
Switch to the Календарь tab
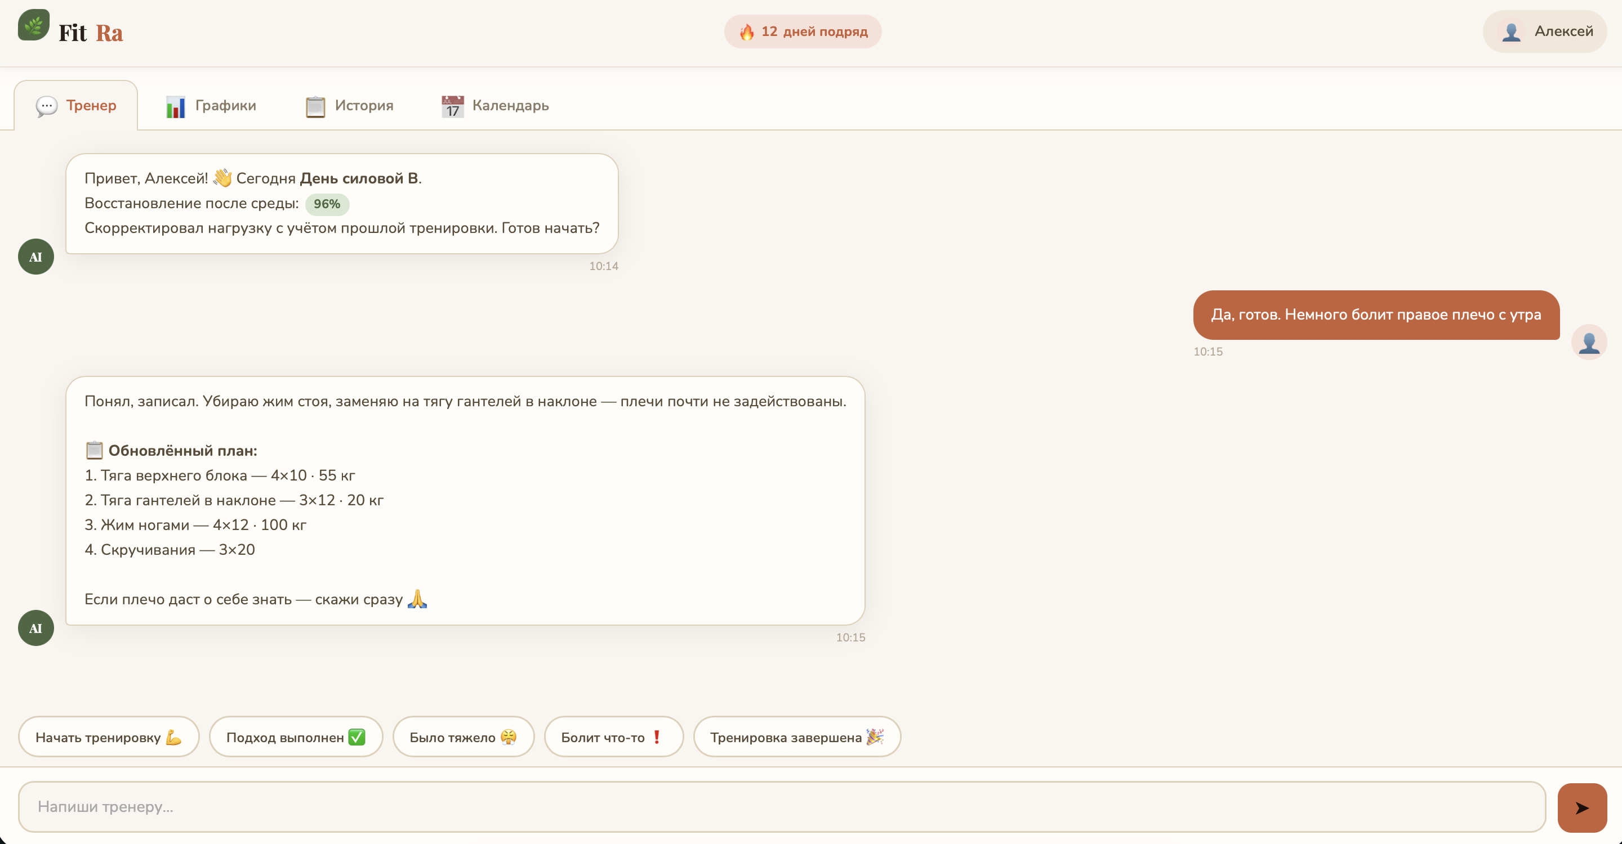pyautogui.click(x=495, y=106)
